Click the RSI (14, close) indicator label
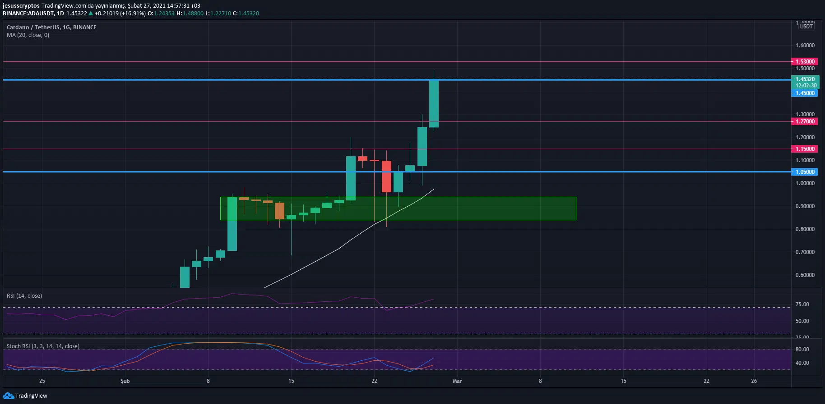The height and width of the screenshot is (404, 825). coord(24,295)
